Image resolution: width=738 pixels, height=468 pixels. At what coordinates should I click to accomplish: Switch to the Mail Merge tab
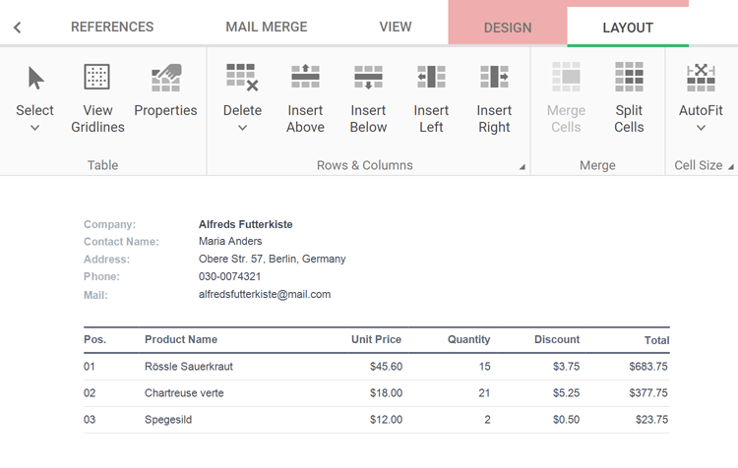click(267, 27)
